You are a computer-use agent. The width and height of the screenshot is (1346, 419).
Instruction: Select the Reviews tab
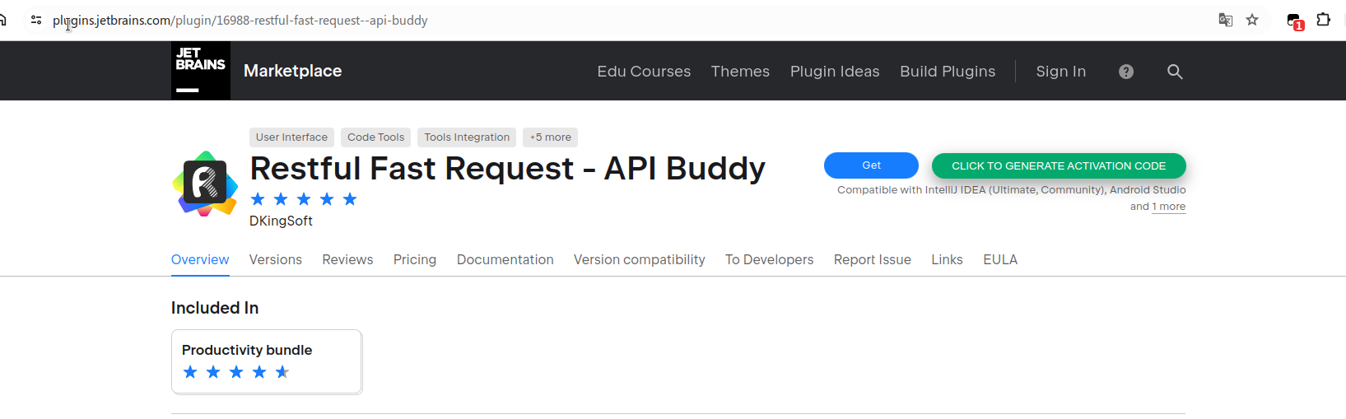click(347, 259)
